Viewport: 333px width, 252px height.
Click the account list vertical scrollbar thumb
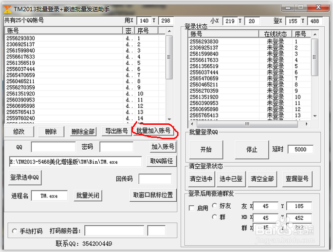tap(169, 57)
